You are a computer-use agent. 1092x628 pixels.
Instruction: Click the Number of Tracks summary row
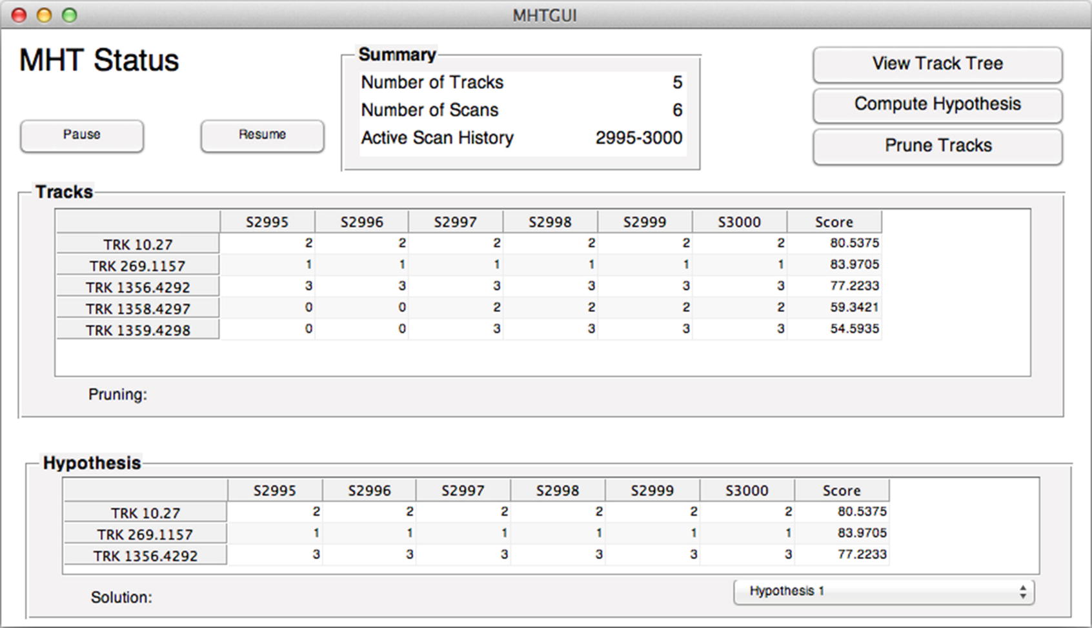pos(521,83)
